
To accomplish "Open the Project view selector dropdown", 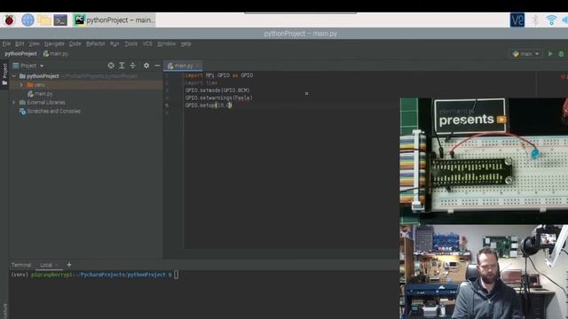I will click(x=28, y=66).
